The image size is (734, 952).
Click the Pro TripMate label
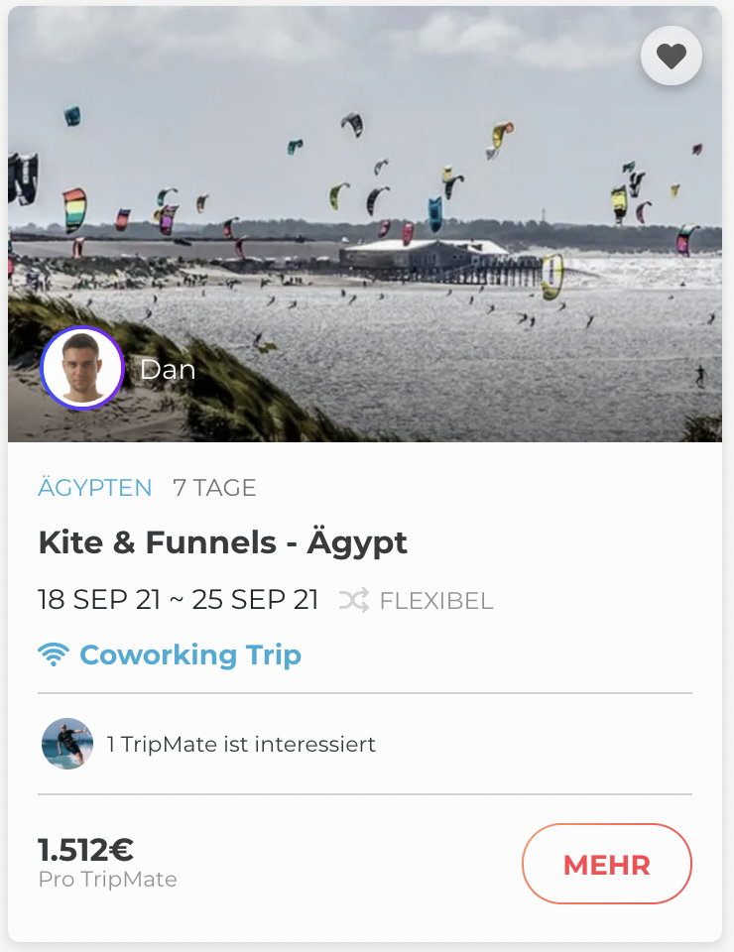(x=107, y=880)
